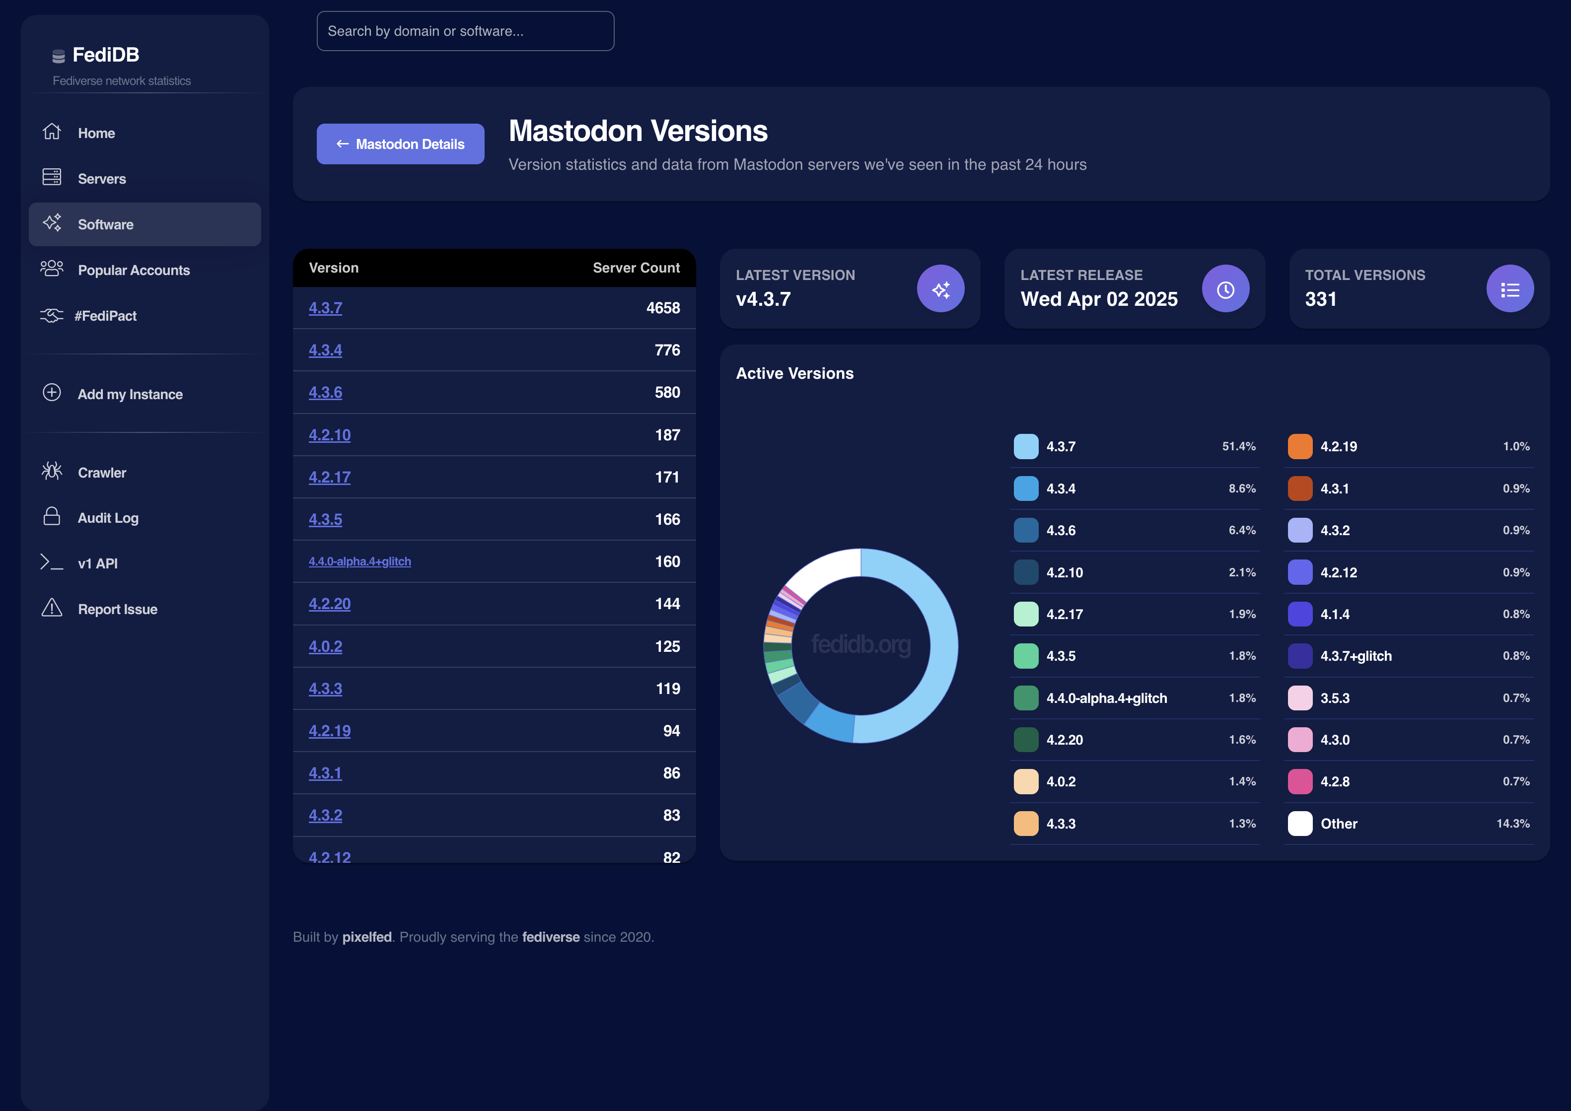Click the v4.3.7 latest version value

763,299
